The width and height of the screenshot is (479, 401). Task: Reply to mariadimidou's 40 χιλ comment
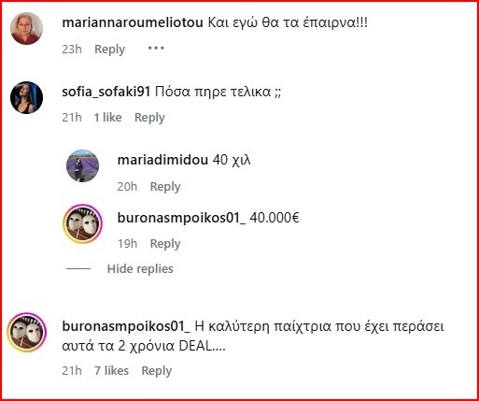pyautogui.click(x=165, y=187)
